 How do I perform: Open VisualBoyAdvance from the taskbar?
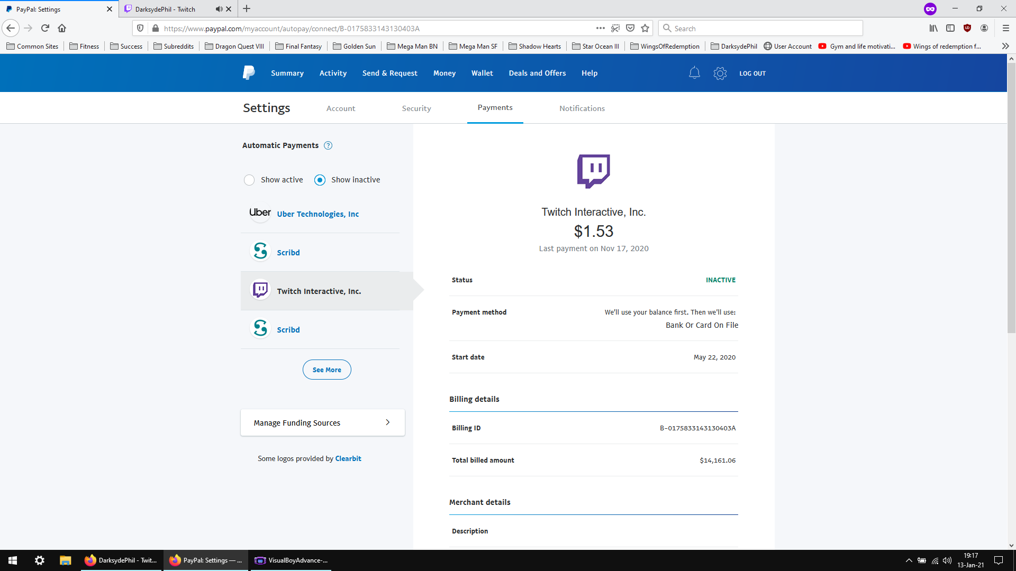pos(291,560)
